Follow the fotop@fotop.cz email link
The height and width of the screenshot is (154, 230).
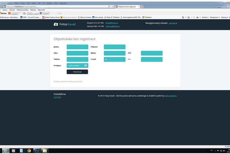(x=112, y=23)
